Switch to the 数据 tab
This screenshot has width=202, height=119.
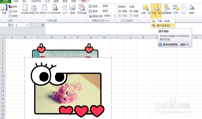[x=56, y=1]
